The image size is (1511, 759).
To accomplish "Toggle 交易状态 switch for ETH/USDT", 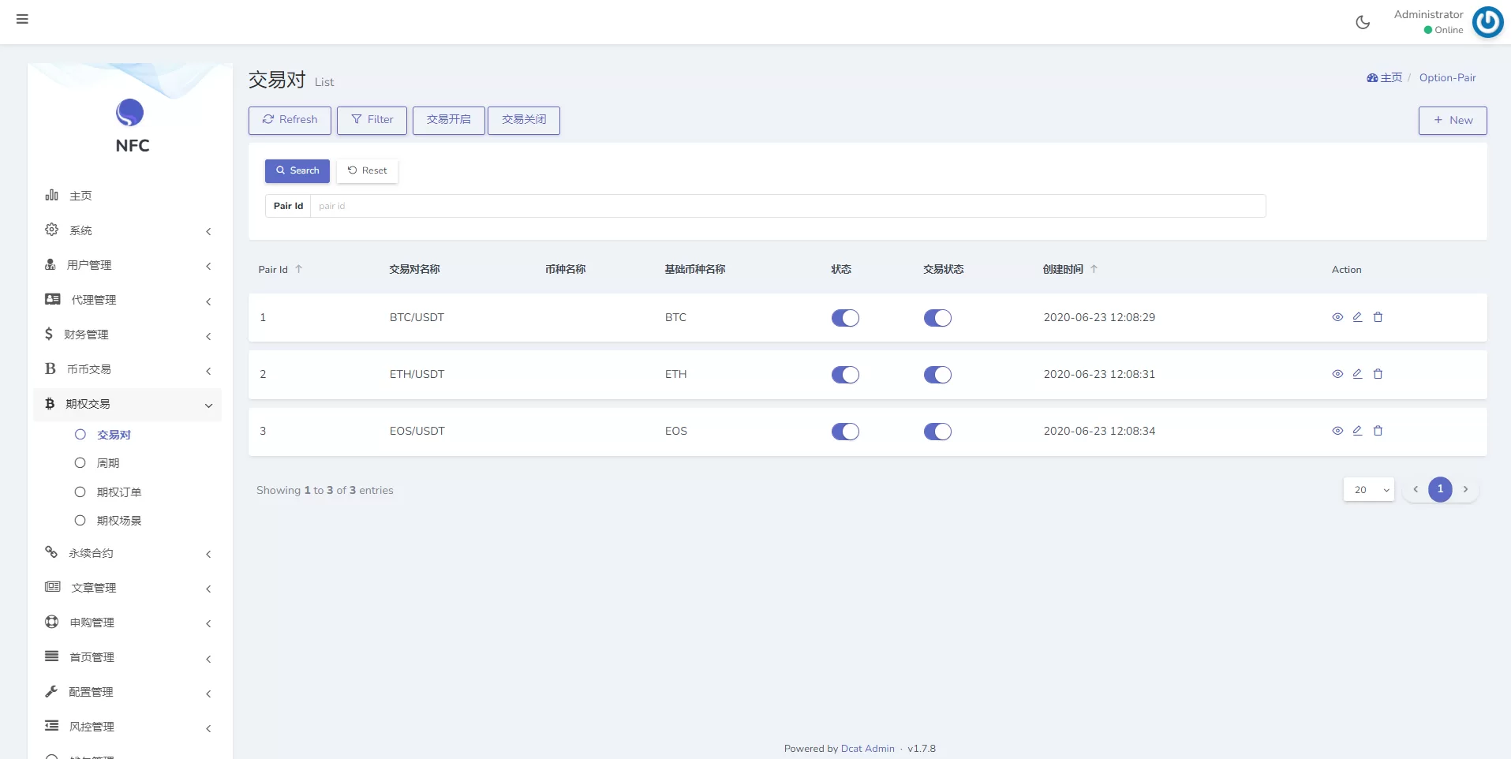I will (x=937, y=375).
